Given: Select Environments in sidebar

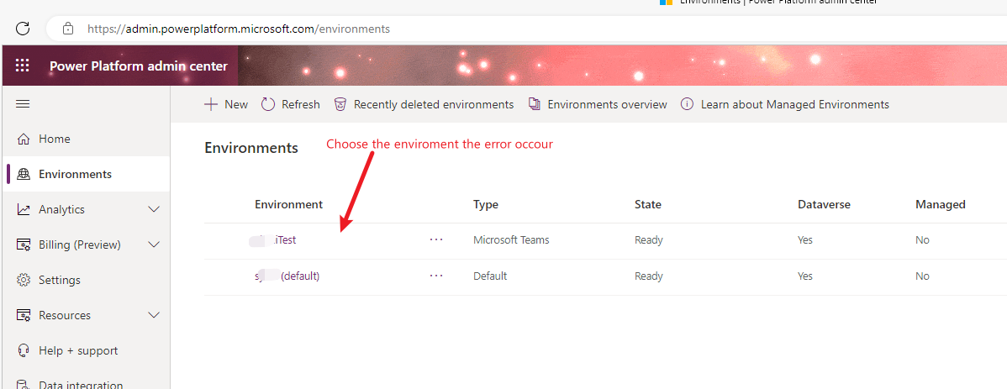Looking at the screenshot, I should [x=75, y=174].
